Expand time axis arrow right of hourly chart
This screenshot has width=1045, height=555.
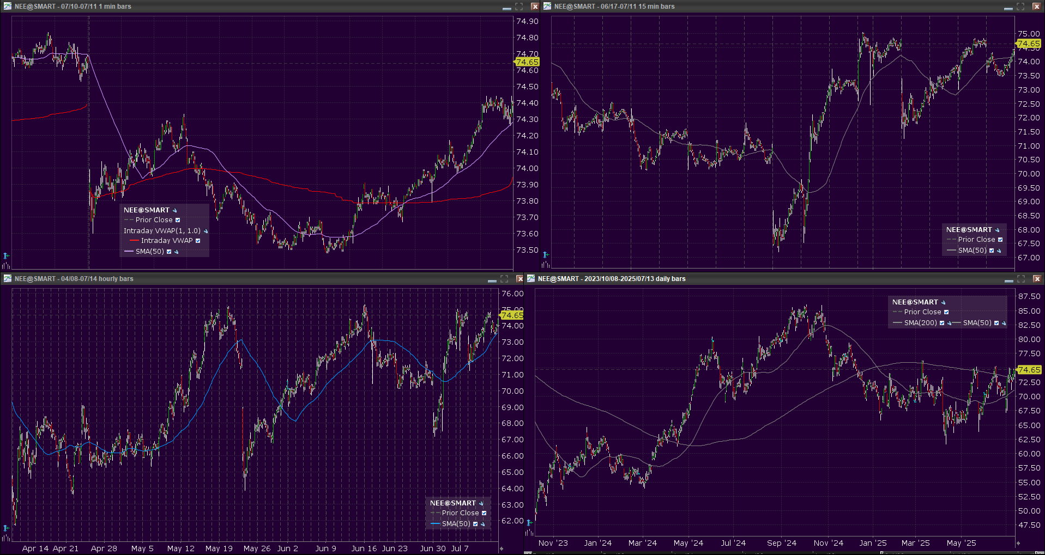(x=502, y=548)
